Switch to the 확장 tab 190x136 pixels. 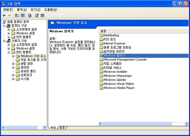point(53,128)
